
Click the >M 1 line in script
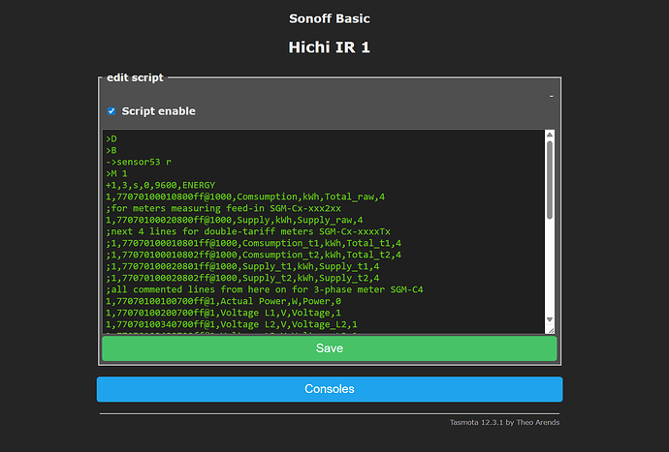pyautogui.click(x=117, y=173)
